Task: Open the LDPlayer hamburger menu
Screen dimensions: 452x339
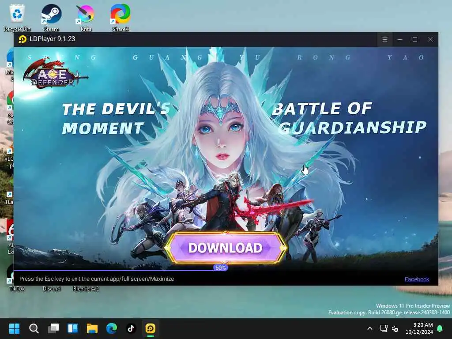Action: tap(384, 39)
